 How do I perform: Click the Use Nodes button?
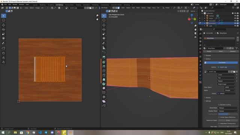click(x=221, y=63)
